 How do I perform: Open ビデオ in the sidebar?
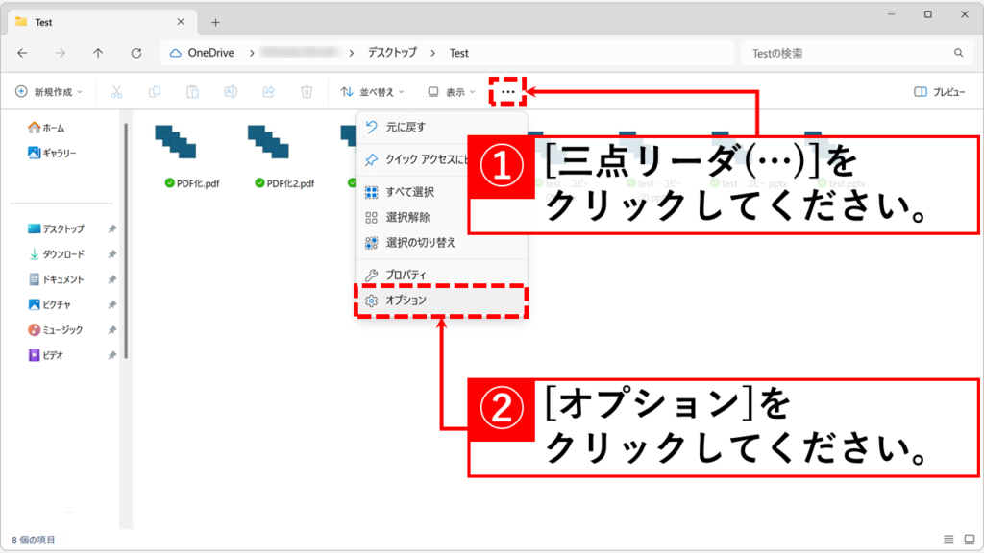click(46, 355)
